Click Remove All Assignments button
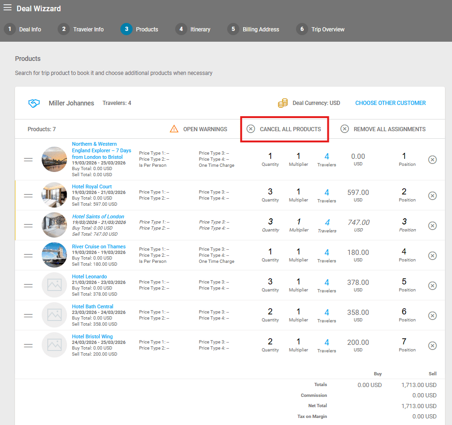The height and width of the screenshot is (425, 452). 383,129
